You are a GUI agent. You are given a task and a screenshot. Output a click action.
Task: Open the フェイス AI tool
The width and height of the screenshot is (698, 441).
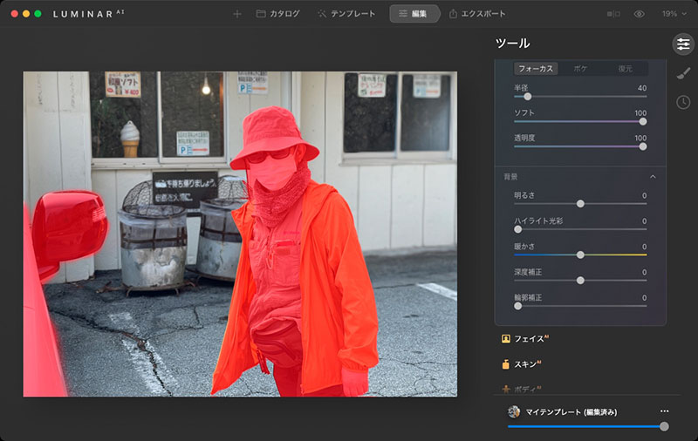click(x=525, y=339)
